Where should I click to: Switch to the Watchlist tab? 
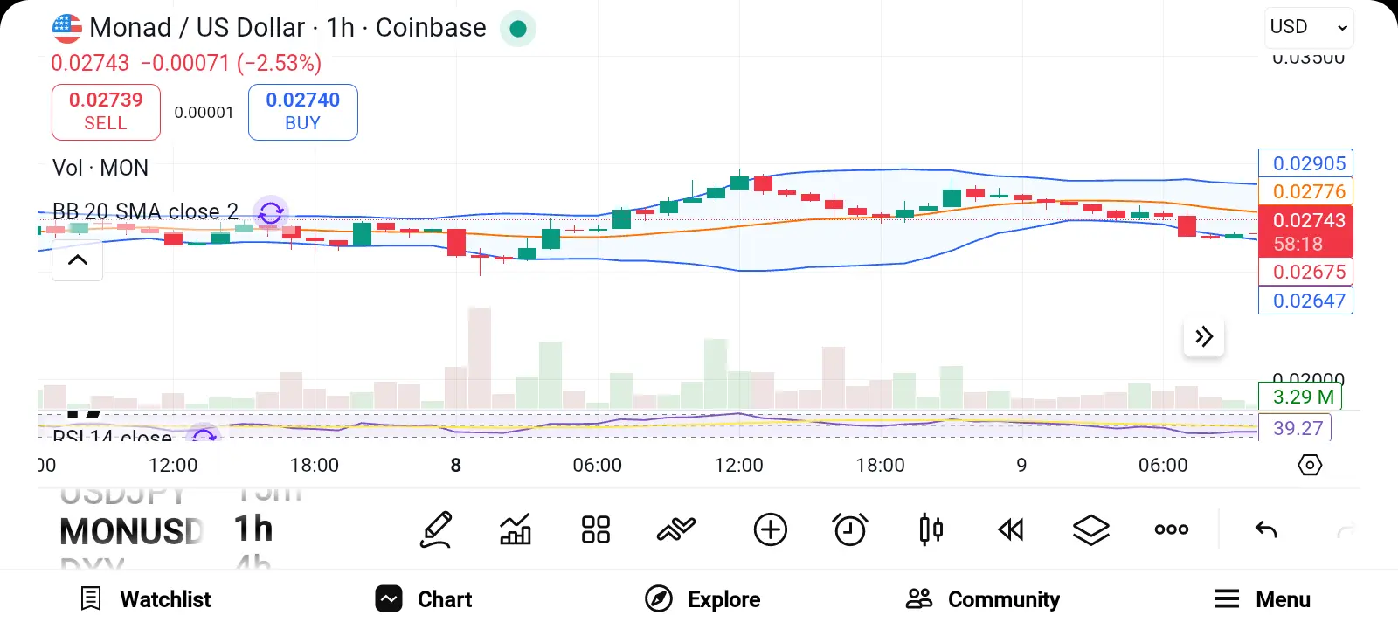tap(146, 599)
